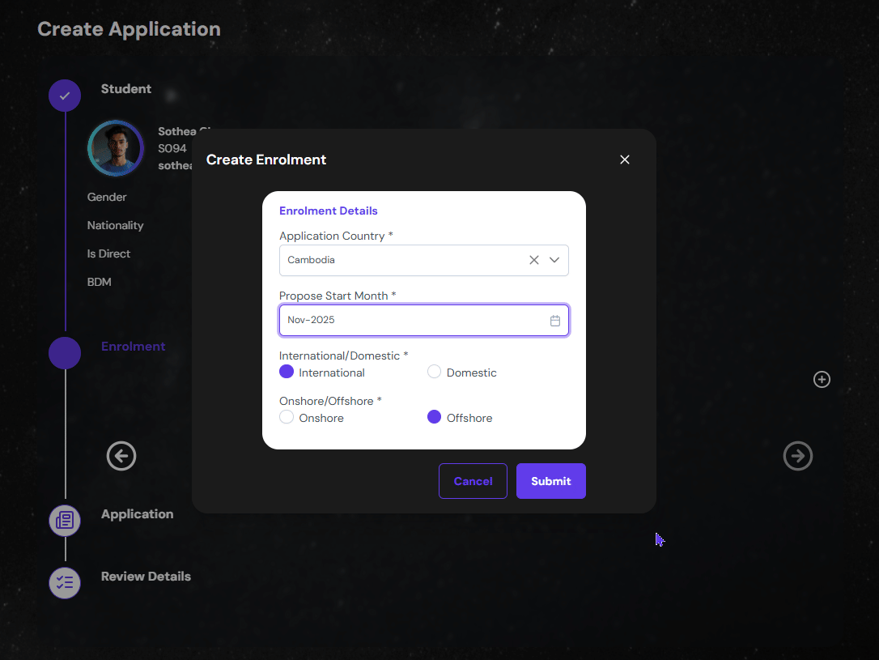Choose the Onshore radio option

click(x=287, y=417)
